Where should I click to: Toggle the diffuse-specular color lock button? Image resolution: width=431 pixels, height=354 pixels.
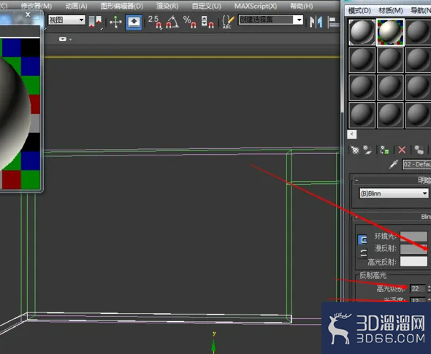point(363,253)
